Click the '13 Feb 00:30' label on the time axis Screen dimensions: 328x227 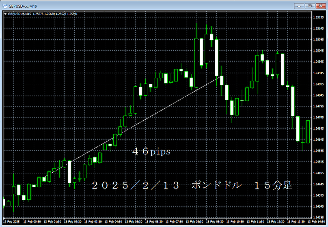coord(32,222)
